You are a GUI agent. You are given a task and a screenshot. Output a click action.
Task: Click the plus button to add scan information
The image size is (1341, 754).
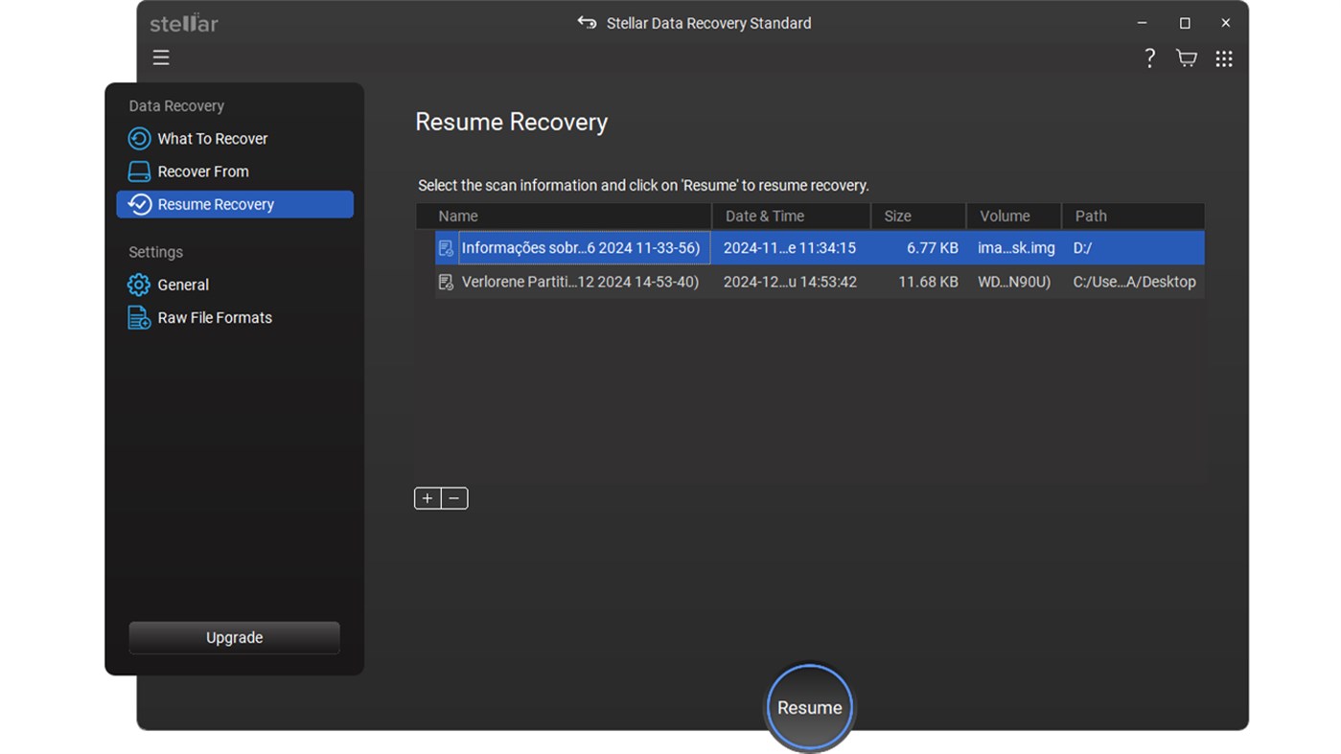428,498
